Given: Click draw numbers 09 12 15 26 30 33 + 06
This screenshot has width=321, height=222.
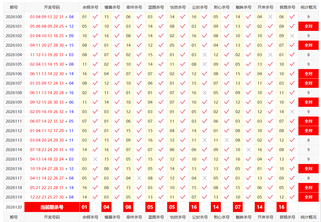Looking at the screenshot, I should point(52,102).
